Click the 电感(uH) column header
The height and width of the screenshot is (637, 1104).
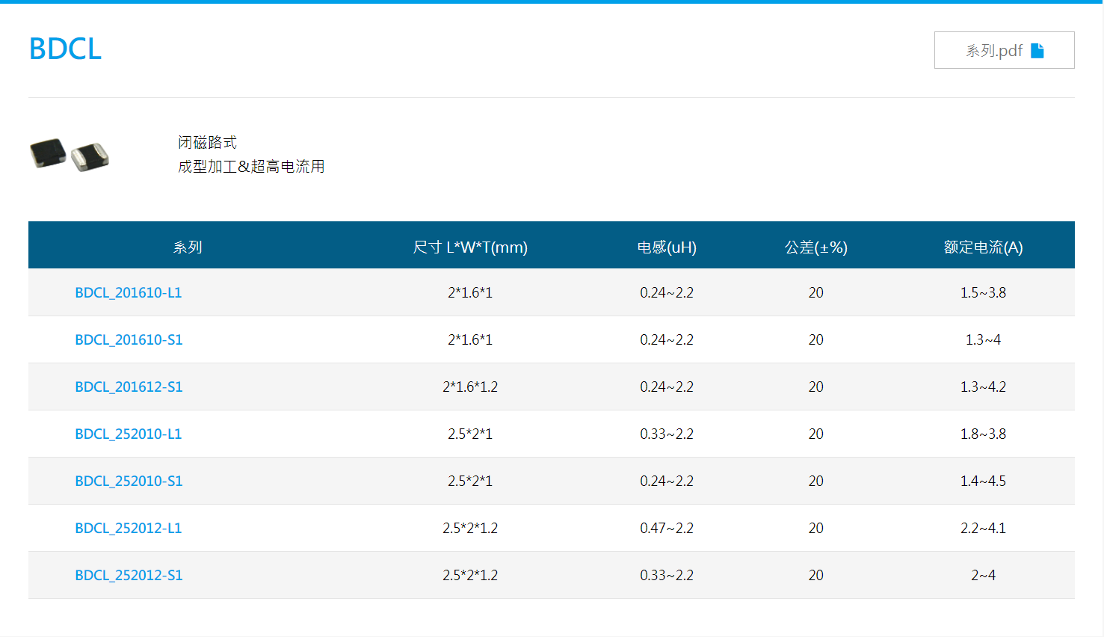click(667, 247)
